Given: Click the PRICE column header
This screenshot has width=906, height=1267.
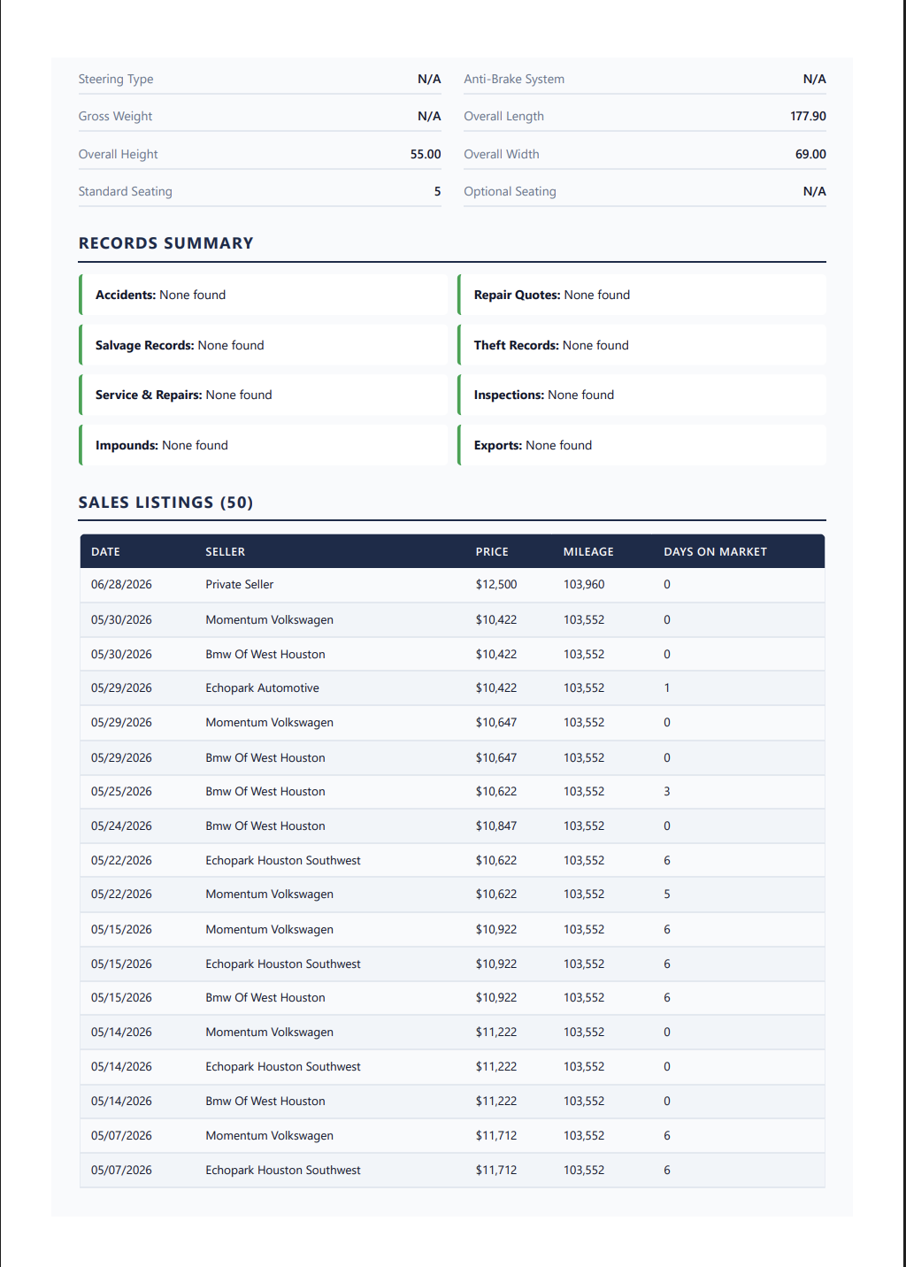Looking at the screenshot, I should coord(492,551).
